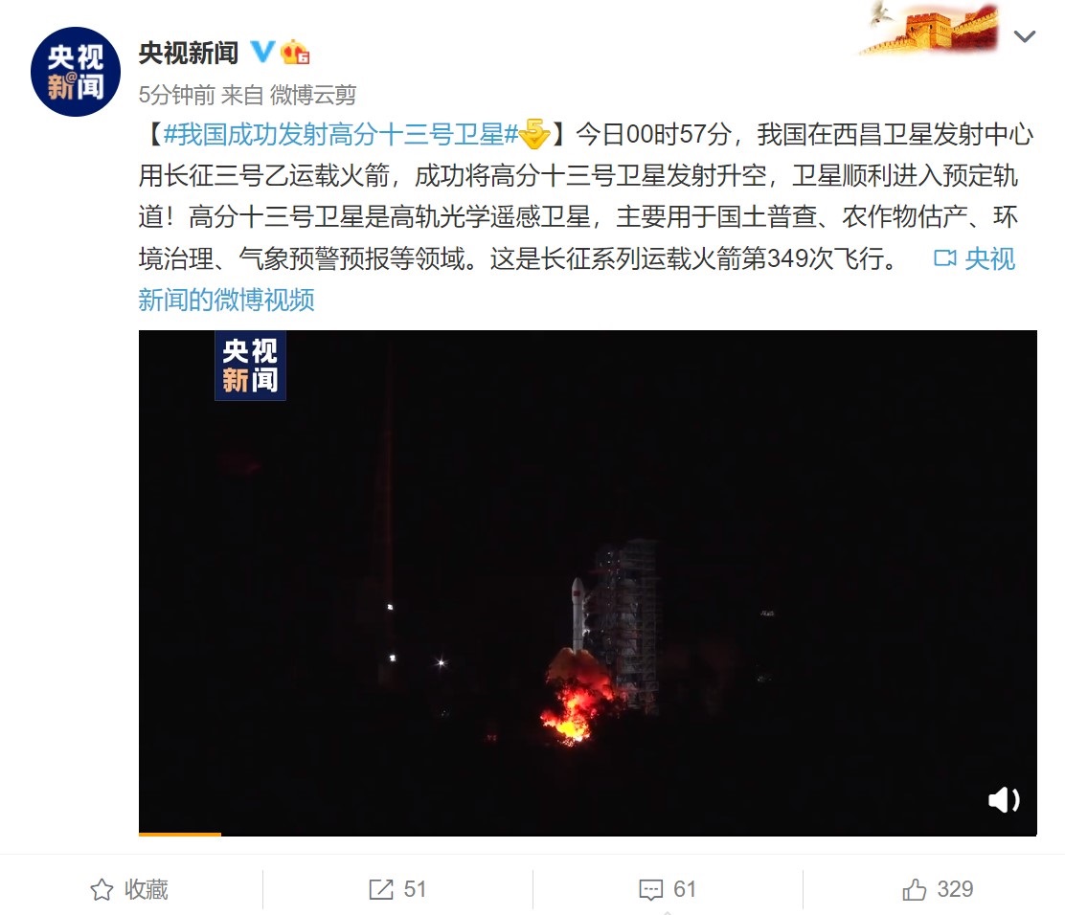The width and height of the screenshot is (1065, 915).
Task: Click the 央视新闻 watermark in video
Action: pos(250,366)
